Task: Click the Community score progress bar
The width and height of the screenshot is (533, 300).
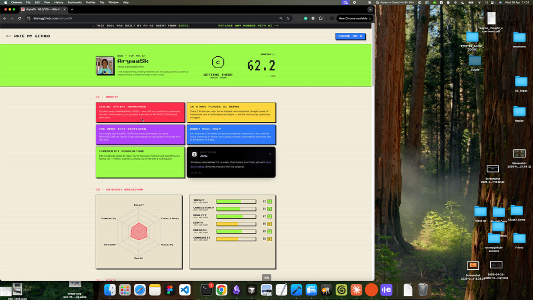Action: click(236, 239)
